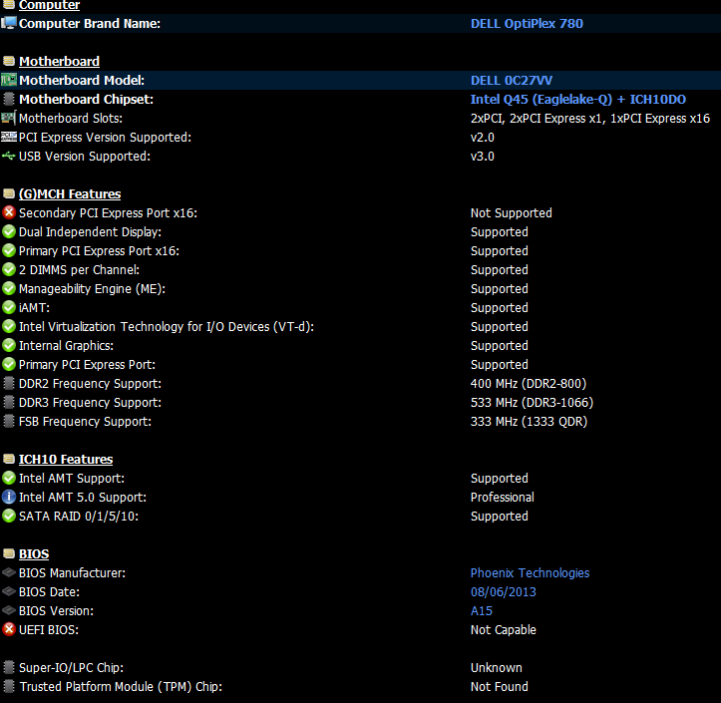Image resolution: width=721 pixels, height=703 pixels.
Task: Click the Professional AMT value
Action: click(503, 497)
